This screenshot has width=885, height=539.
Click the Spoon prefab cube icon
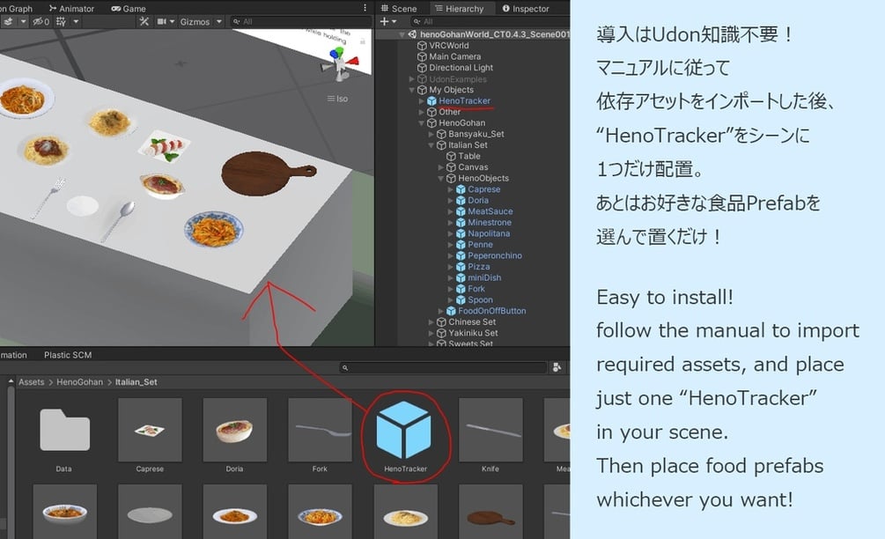[461, 300]
